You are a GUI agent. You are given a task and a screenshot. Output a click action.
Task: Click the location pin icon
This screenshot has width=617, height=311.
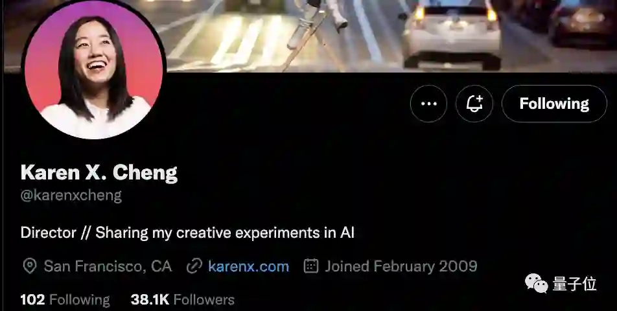point(30,266)
